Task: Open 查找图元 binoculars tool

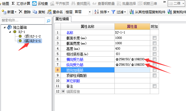Action: (x=73, y=3)
